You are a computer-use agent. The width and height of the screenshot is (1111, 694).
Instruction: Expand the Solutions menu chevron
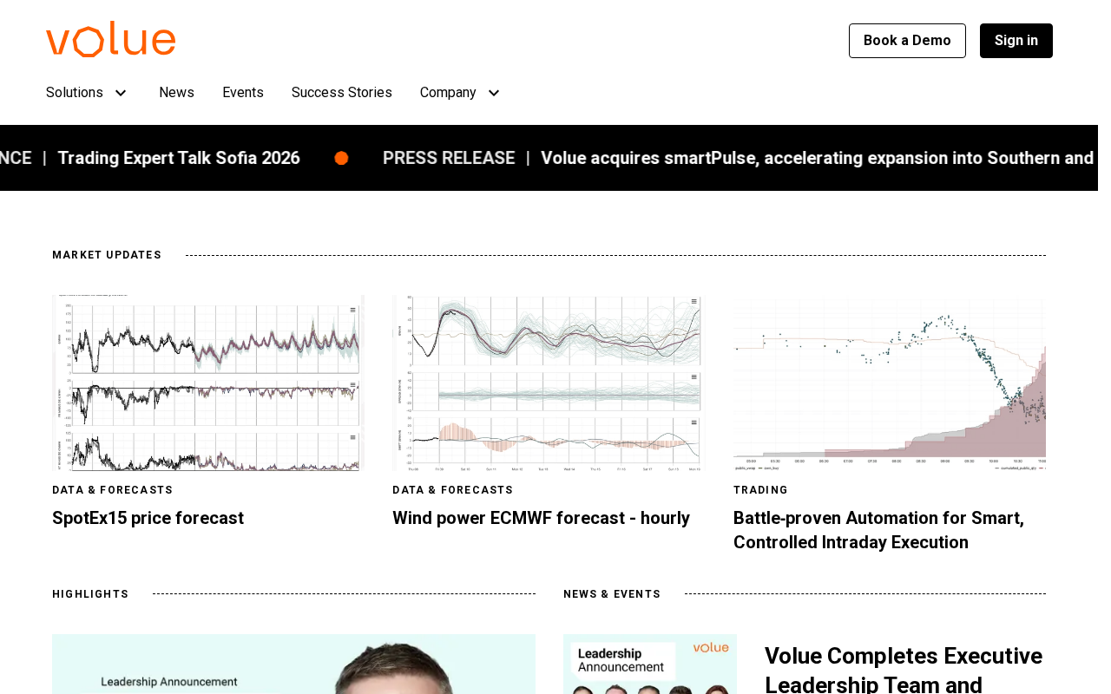(121, 93)
